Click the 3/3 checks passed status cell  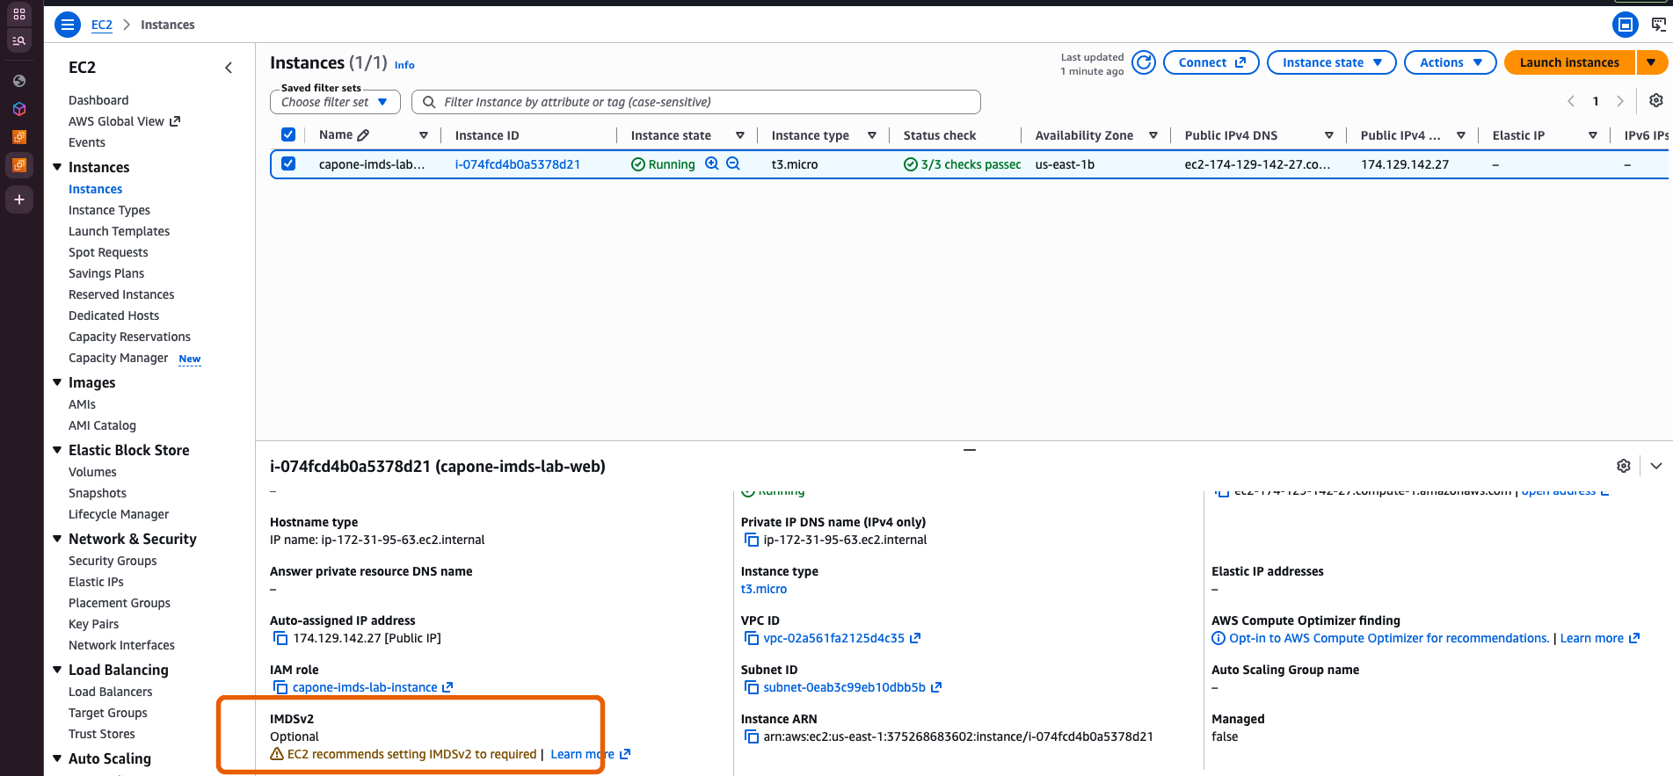pyautogui.click(x=962, y=164)
